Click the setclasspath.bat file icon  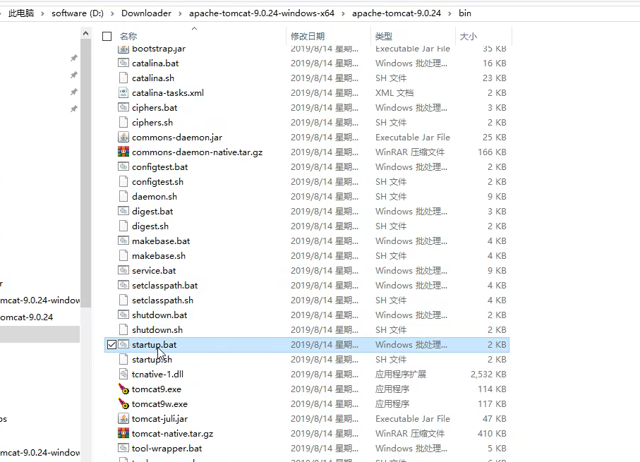pyautogui.click(x=123, y=285)
